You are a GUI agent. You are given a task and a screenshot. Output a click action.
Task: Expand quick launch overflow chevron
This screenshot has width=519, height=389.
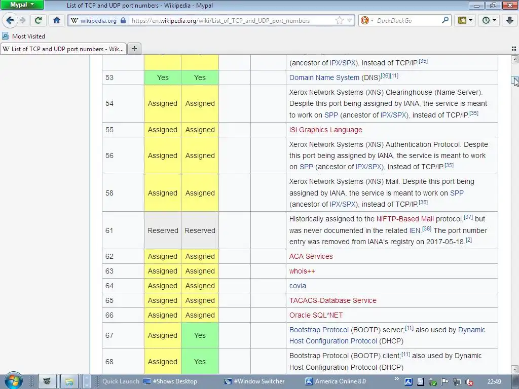click(396, 379)
